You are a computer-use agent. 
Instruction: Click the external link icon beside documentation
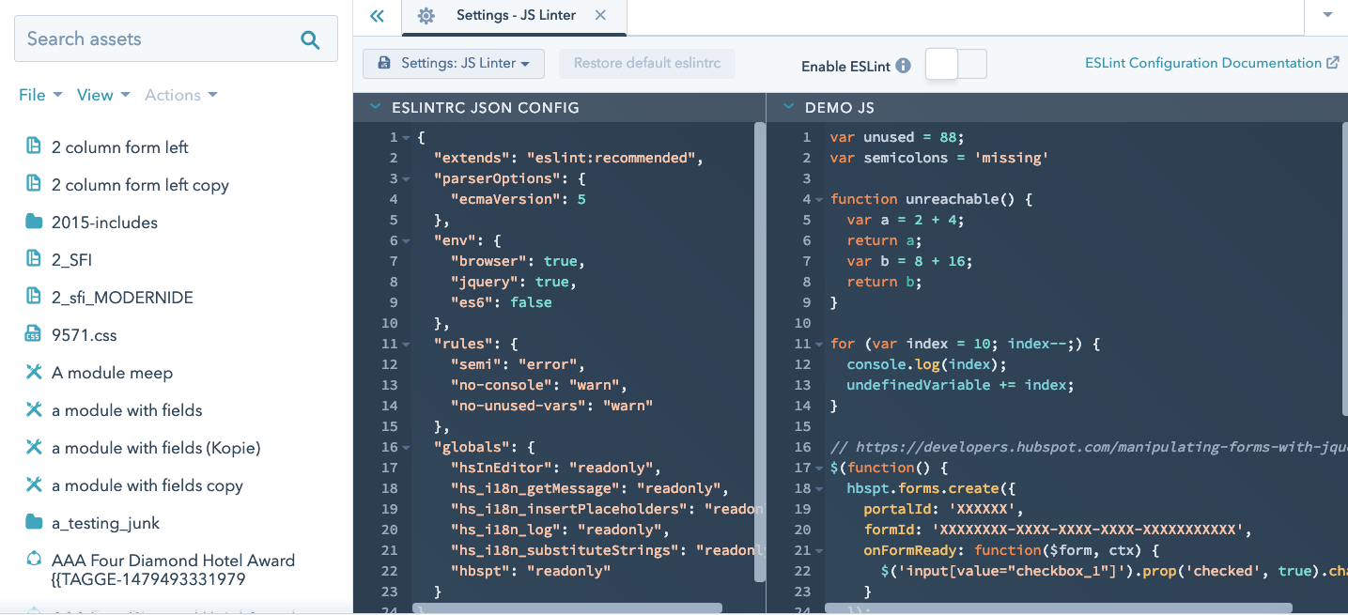1333,63
